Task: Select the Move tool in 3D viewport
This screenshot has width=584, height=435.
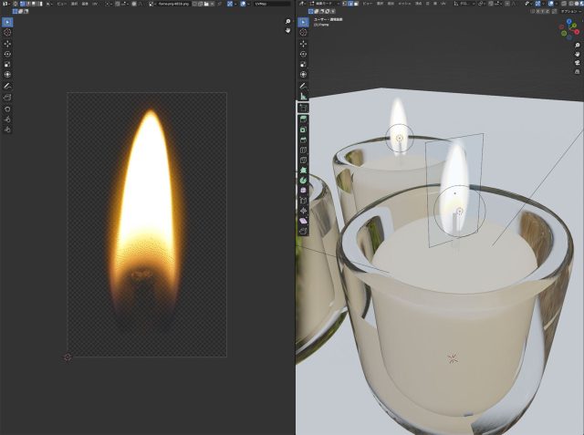Action: pyautogui.click(x=303, y=44)
